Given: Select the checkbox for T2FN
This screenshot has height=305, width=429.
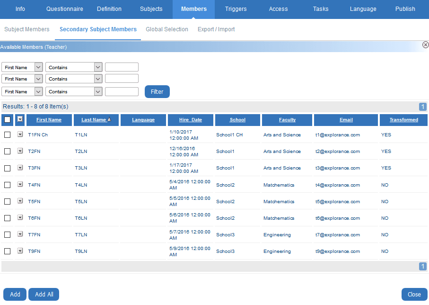Looking at the screenshot, I should point(8,151).
